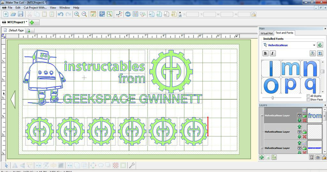Toggle visibility of the 'from' layer
Viewport: 327px width, 172px height.
click(x=299, y=115)
